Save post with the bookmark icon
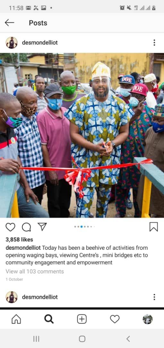164x348 pixels. [154, 227]
